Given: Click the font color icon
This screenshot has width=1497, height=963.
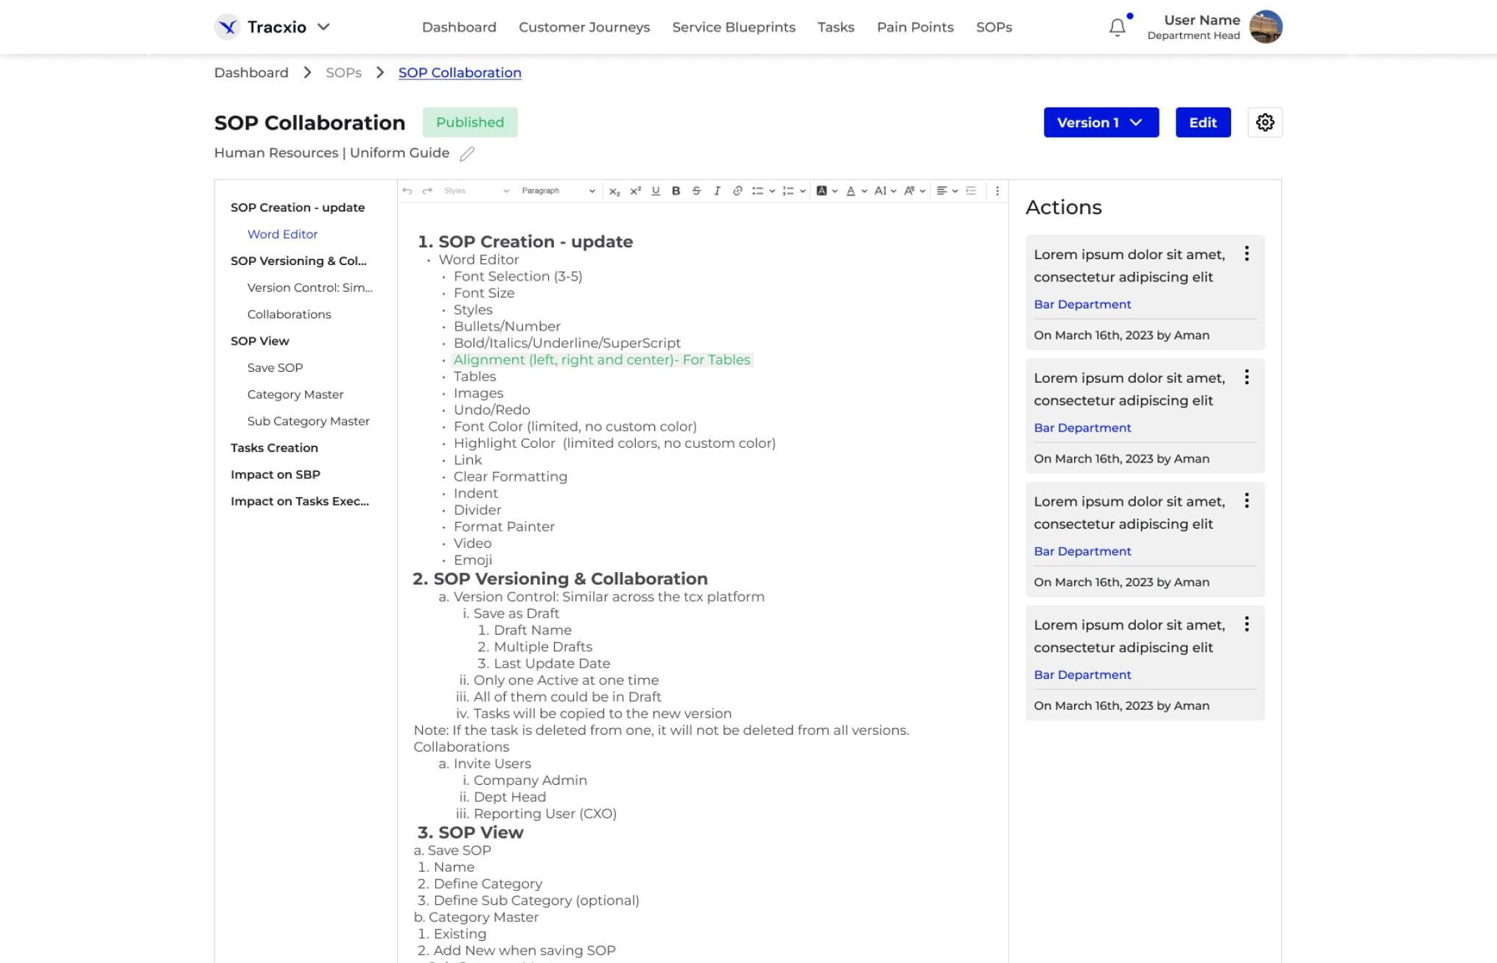Looking at the screenshot, I should click(851, 191).
